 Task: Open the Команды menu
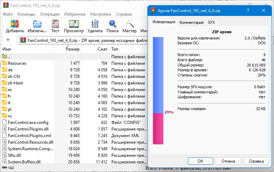pyautogui.click(x=26, y=14)
